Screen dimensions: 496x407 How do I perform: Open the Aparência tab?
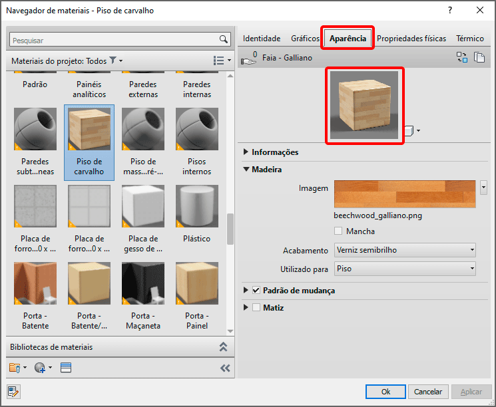[x=348, y=38]
